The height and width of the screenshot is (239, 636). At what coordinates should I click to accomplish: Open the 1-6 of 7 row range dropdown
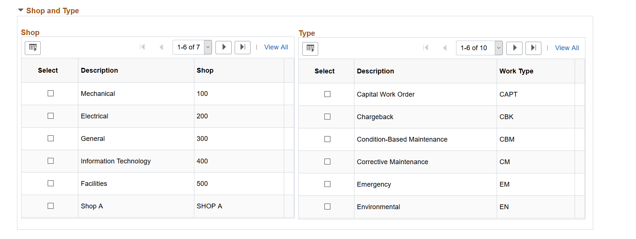[x=192, y=47]
